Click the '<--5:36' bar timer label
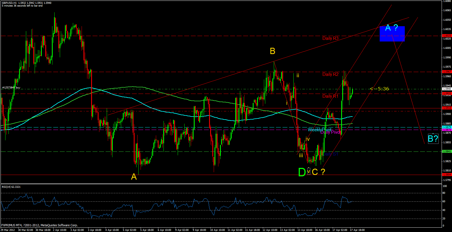 point(379,89)
